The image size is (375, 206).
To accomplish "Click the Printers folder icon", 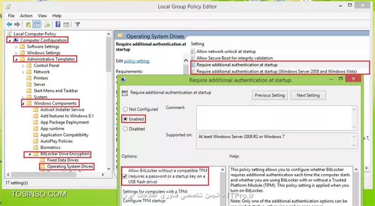I will click(29, 78).
